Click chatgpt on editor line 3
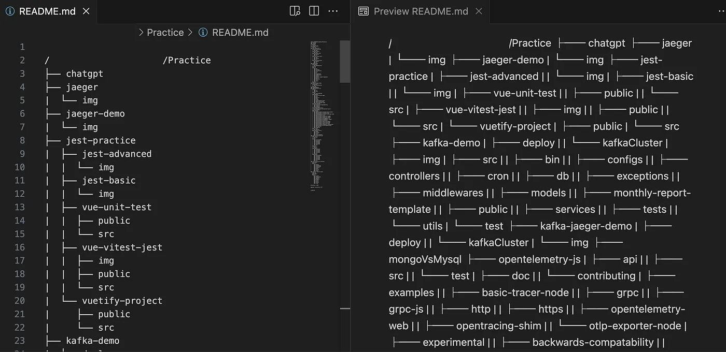Viewport: 726px width, 352px height. [85, 74]
